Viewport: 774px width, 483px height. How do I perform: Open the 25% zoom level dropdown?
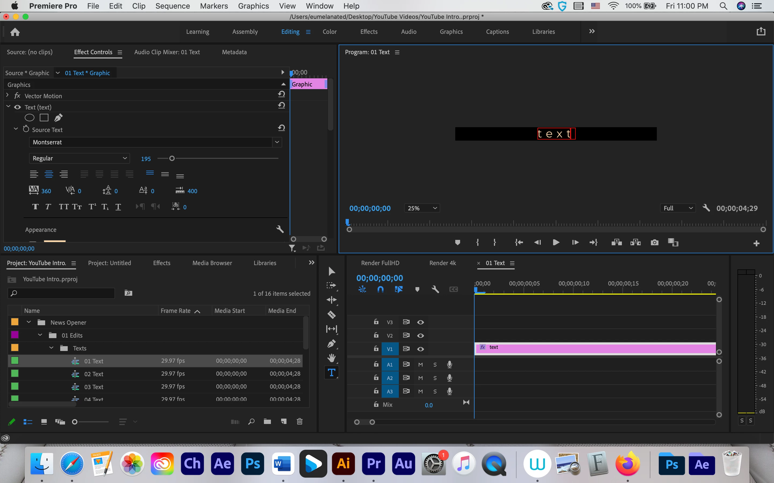click(422, 208)
